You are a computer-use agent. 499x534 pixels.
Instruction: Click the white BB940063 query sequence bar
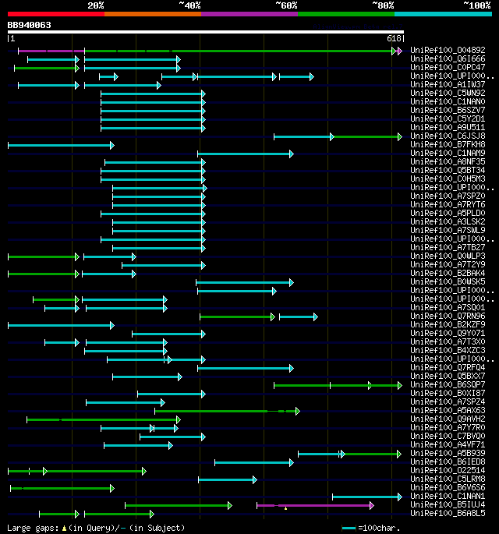point(206,32)
